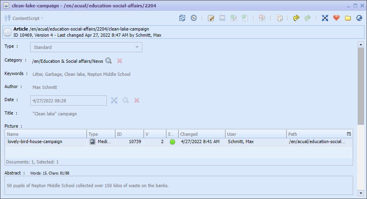Viewport: 367px width, 199px height.
Task: Click the vertical scrollbar thumb
Action: click(x=361, y=86)
